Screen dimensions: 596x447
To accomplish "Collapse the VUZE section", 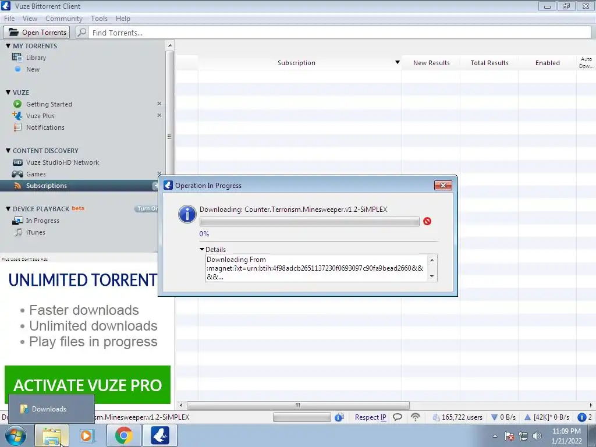I will (8, 93).
